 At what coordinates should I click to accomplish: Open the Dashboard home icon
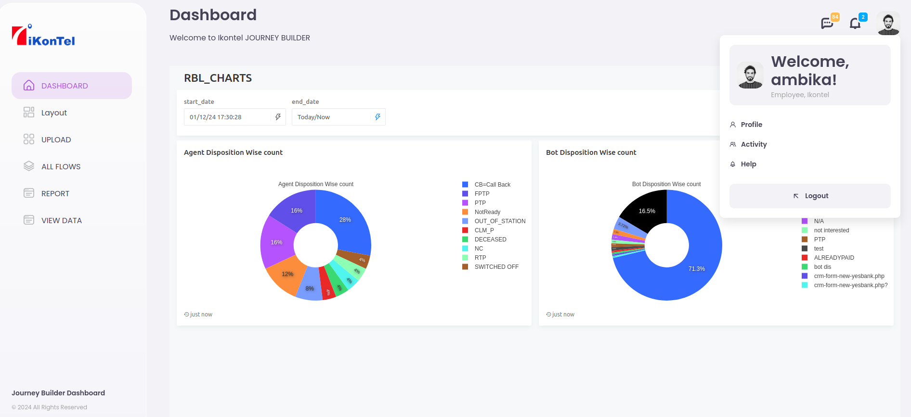point(29,86)
